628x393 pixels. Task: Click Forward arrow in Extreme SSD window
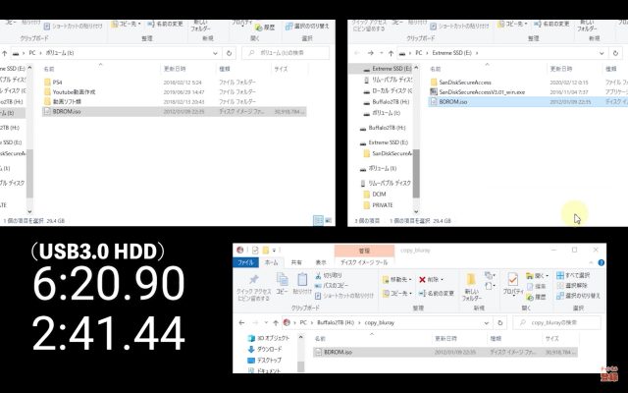[371, 53]
